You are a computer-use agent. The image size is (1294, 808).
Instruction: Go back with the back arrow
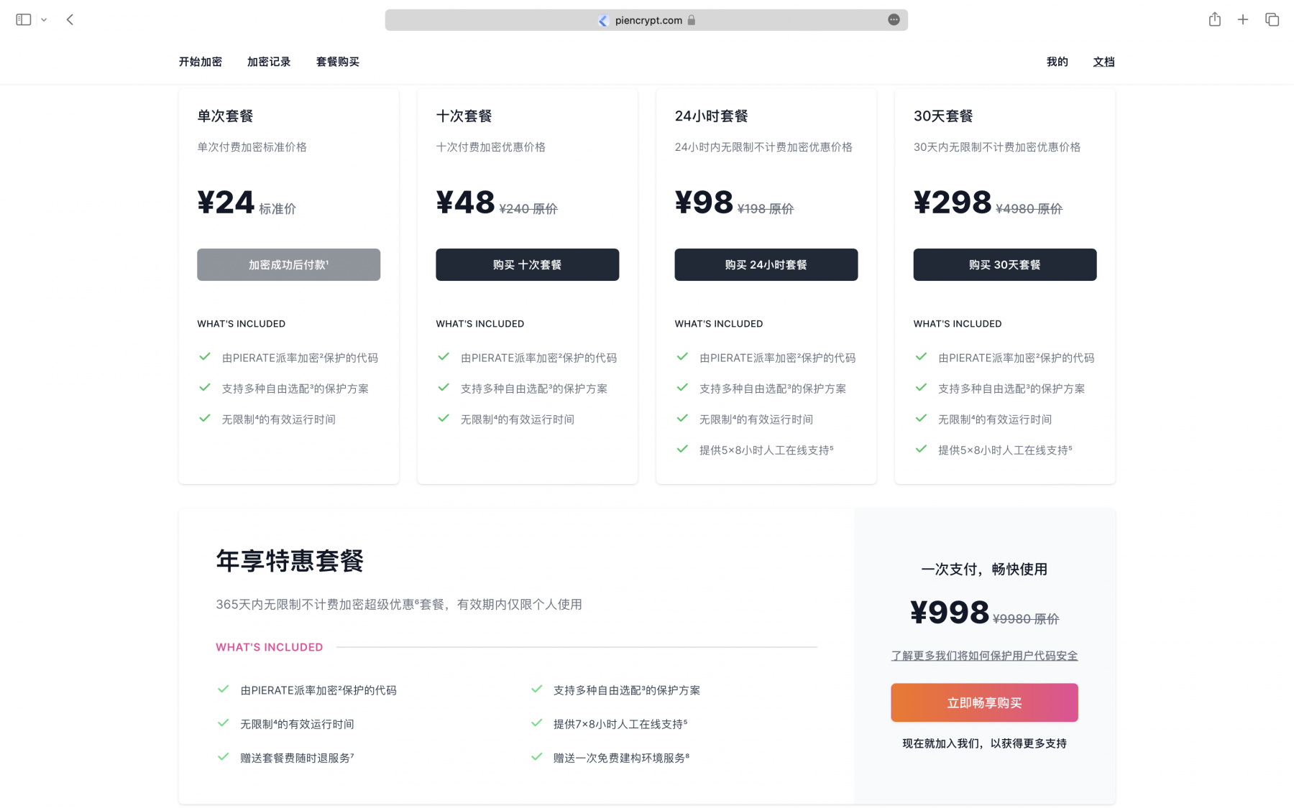tap(70, 20)
